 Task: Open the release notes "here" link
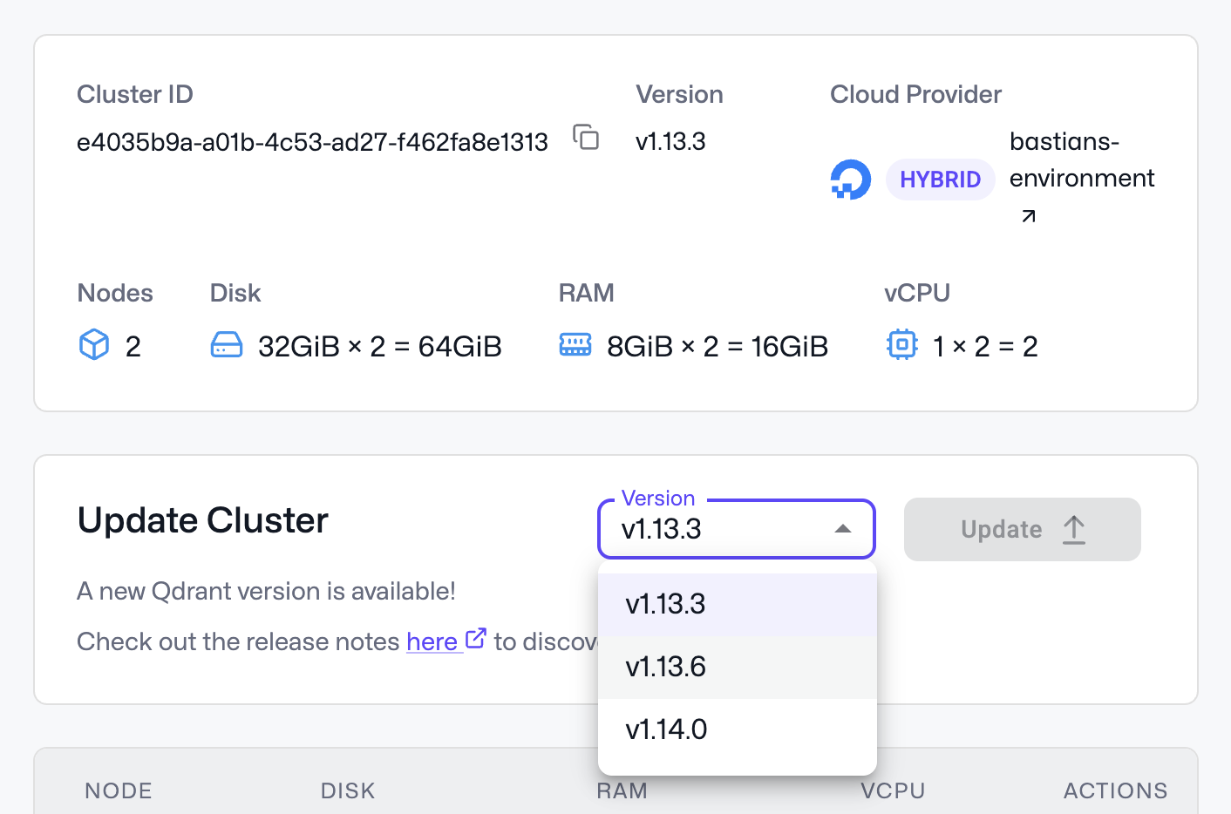coord(432,641)
